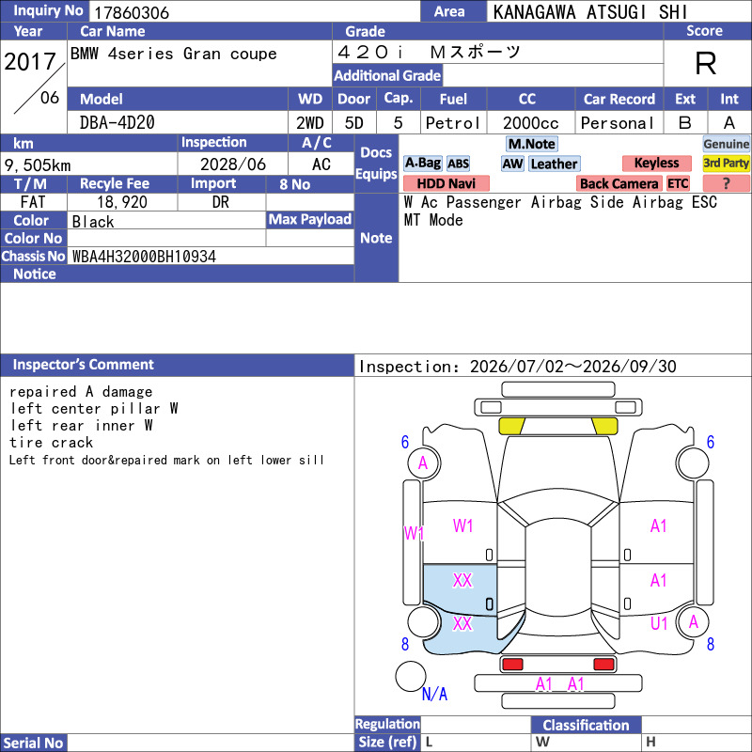Click the chassis number WBA4H32000BH10934 field

[x=211, y=256]
